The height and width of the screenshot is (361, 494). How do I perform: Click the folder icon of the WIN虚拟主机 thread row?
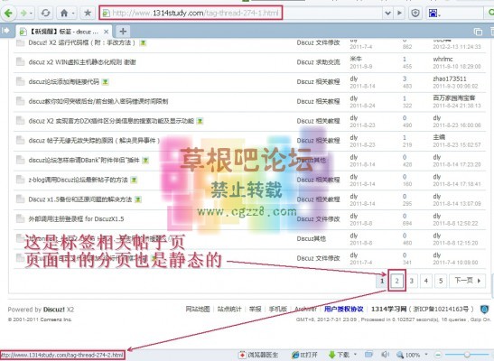(x=21, y=61)
